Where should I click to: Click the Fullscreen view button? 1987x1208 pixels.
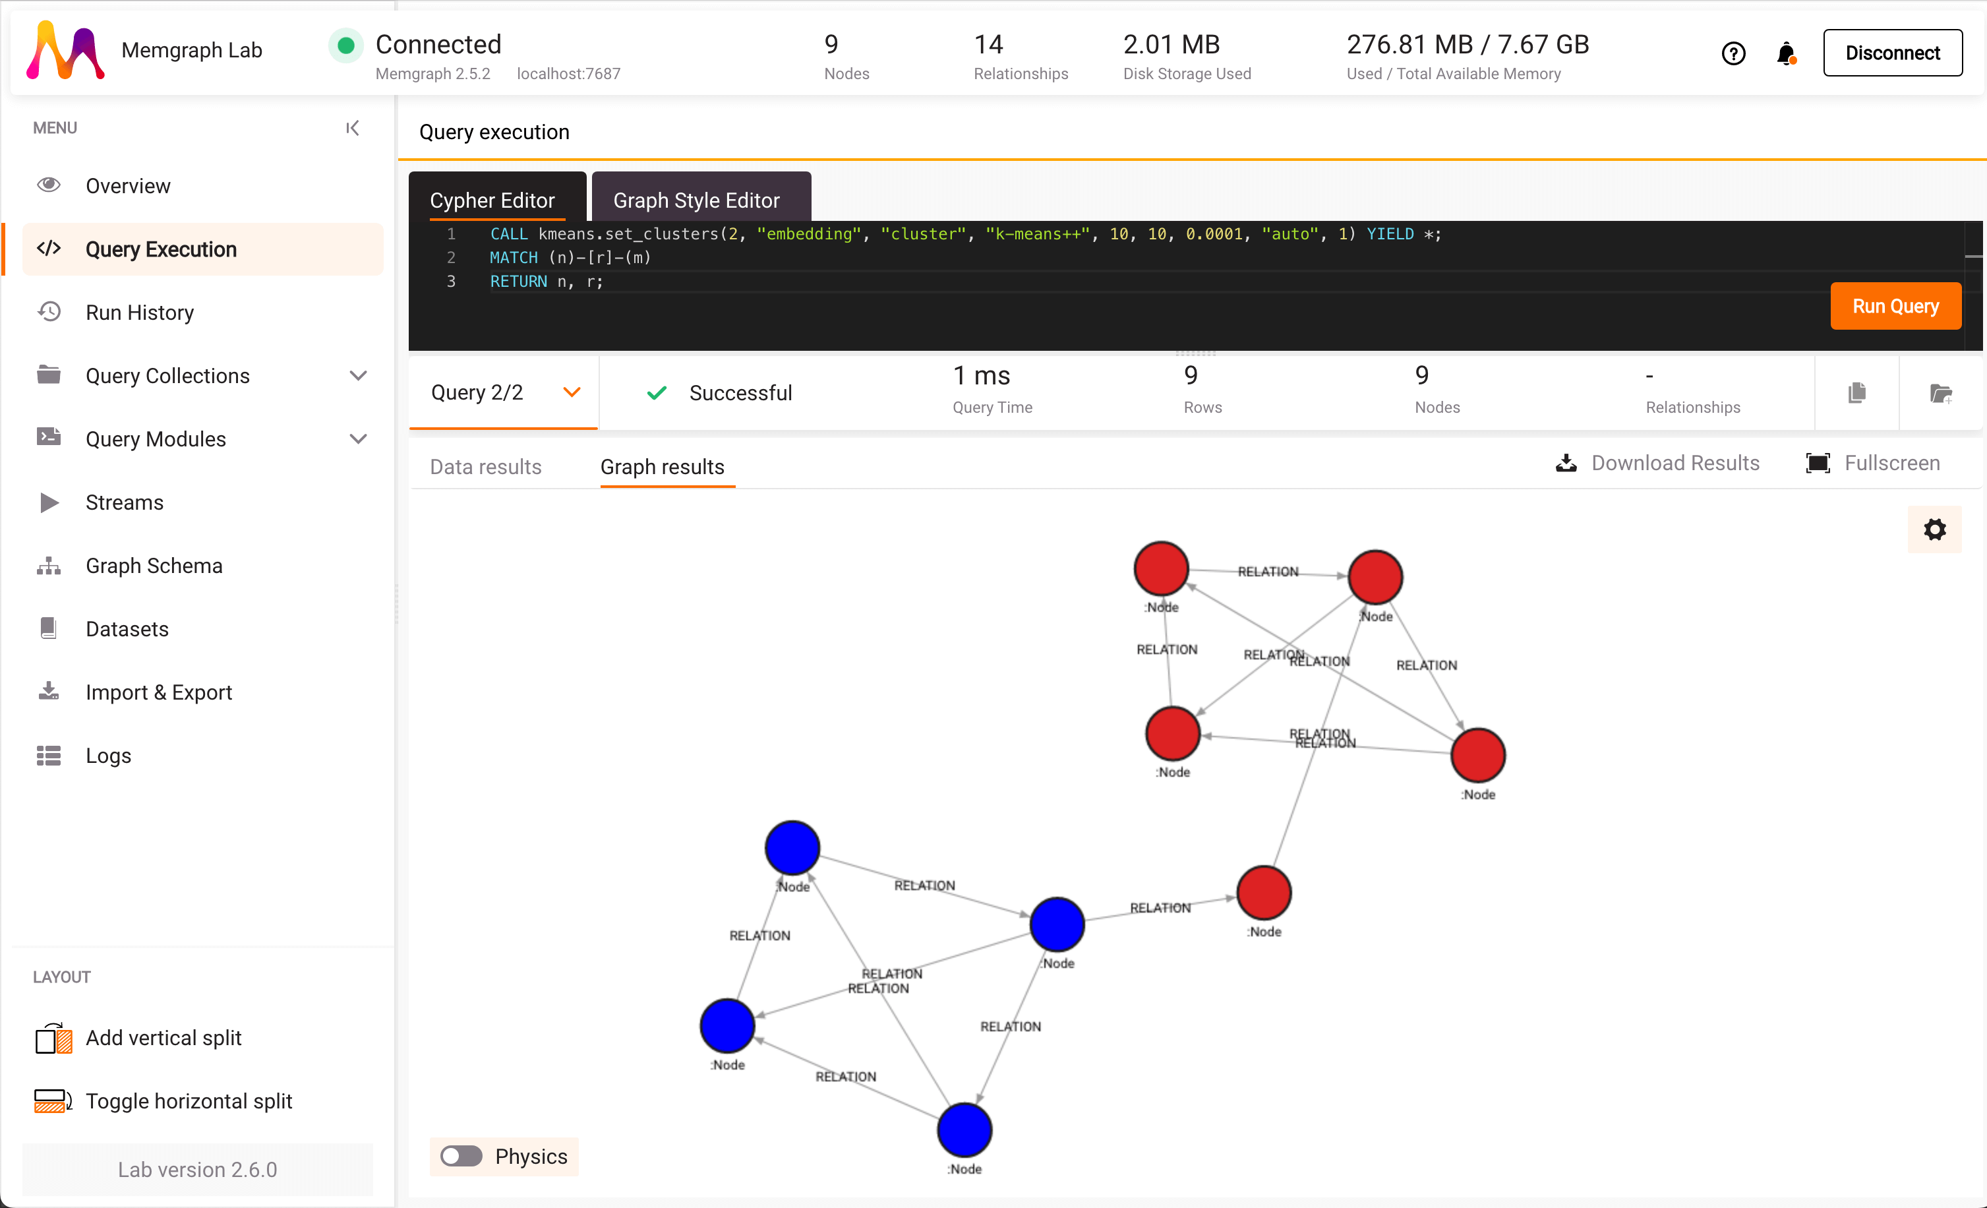click(1875, 463)
